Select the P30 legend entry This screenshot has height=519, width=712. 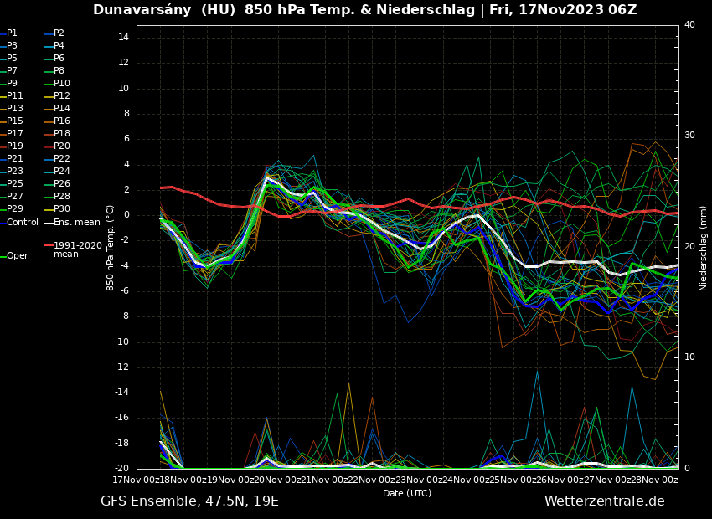[61, 209]
